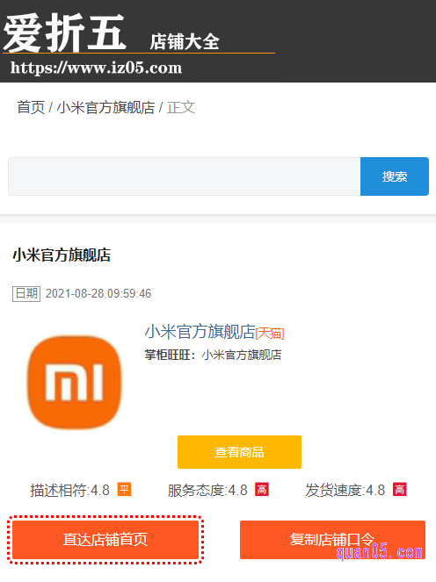The image size is (436, 582).
Task: Click the 掌柜旺旺: 小米官方旗舰店 text
Action: pos(213,355)
